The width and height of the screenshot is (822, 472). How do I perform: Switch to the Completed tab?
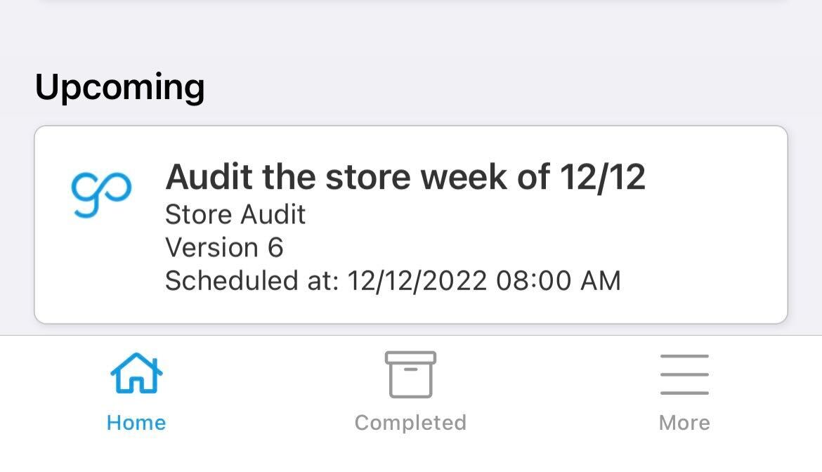tap(410, 393)
